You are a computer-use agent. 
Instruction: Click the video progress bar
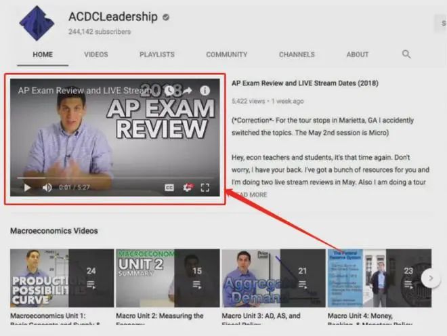click(115, 177)
